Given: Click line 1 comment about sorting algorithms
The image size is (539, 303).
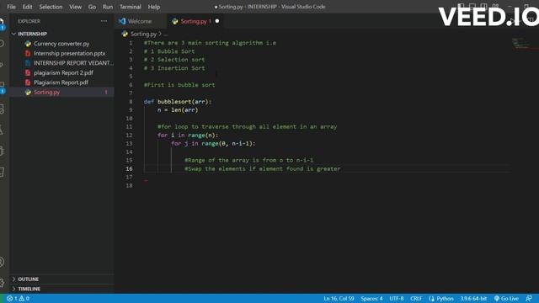Looking at the screenshot, I should pyautogui.click(x=210, y=43).
